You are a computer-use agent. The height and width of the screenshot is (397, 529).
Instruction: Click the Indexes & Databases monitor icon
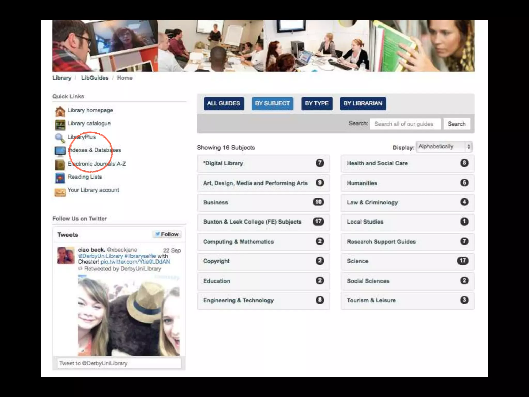click(60, 151)
